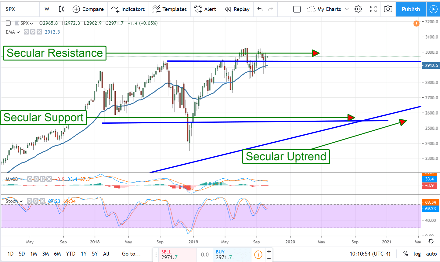
Task: Enter fullscreen mode
Action: tap(373, 9)
